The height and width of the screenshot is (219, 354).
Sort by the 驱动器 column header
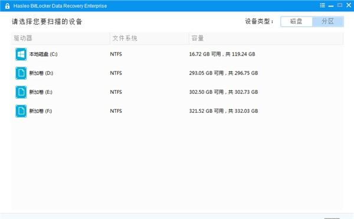61,38
